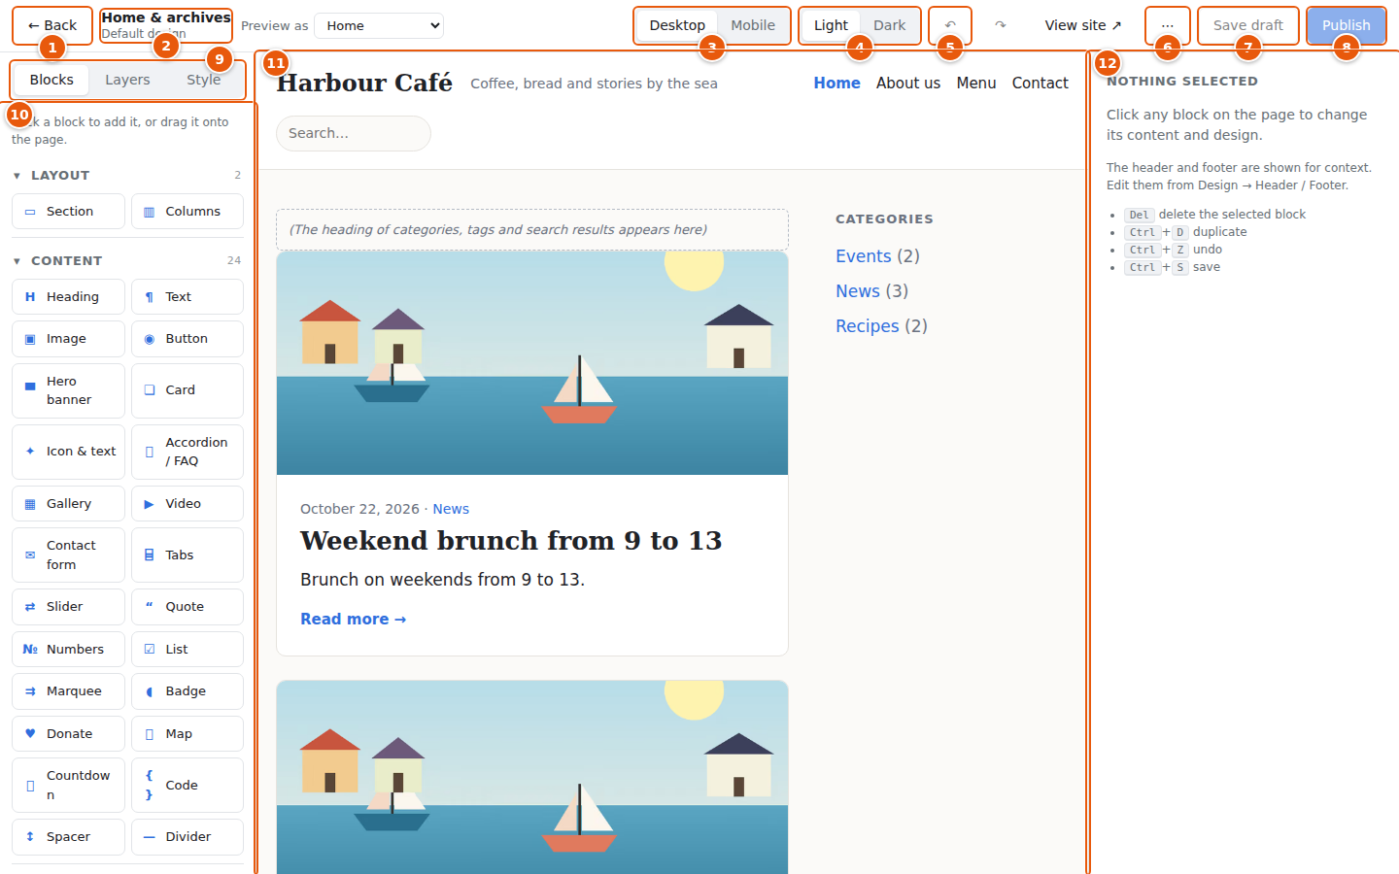Add a Hero banner block
Viewport: 1399px width, 874px height.
pyautogui.click(x=68, y=390)
